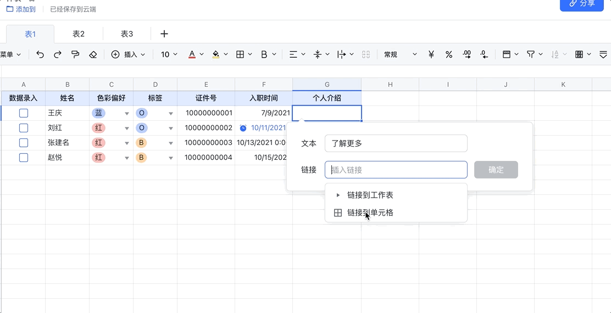Open the borders grid tool
611x313 pixels.
(x=240, y=54)
